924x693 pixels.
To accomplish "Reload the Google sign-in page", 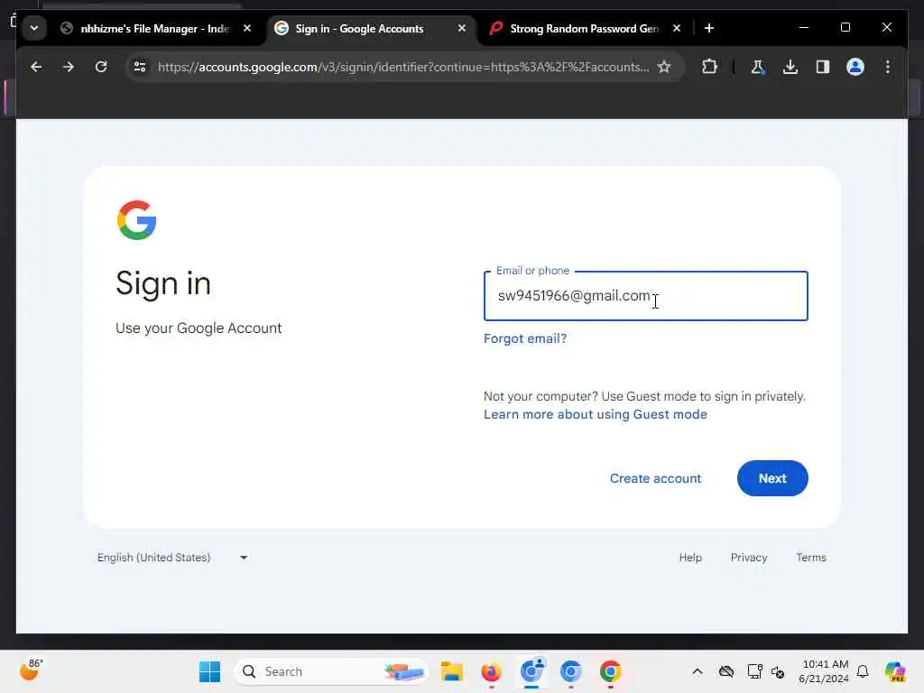I will (101, 67).
